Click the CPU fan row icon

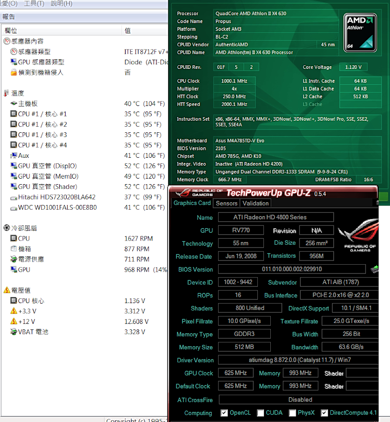coord(13,238)
